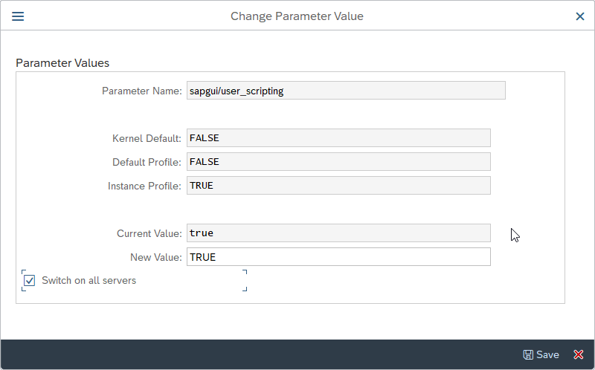This screenshot has height=370, width=595.
Task: Click the Parameter Name field showing sapgui/user_scripting
Action: [x=346, y=91]
